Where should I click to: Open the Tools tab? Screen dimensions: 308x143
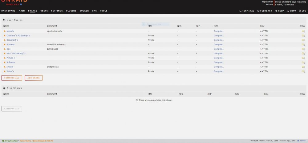pyautogui.click(x=104, y=11)
